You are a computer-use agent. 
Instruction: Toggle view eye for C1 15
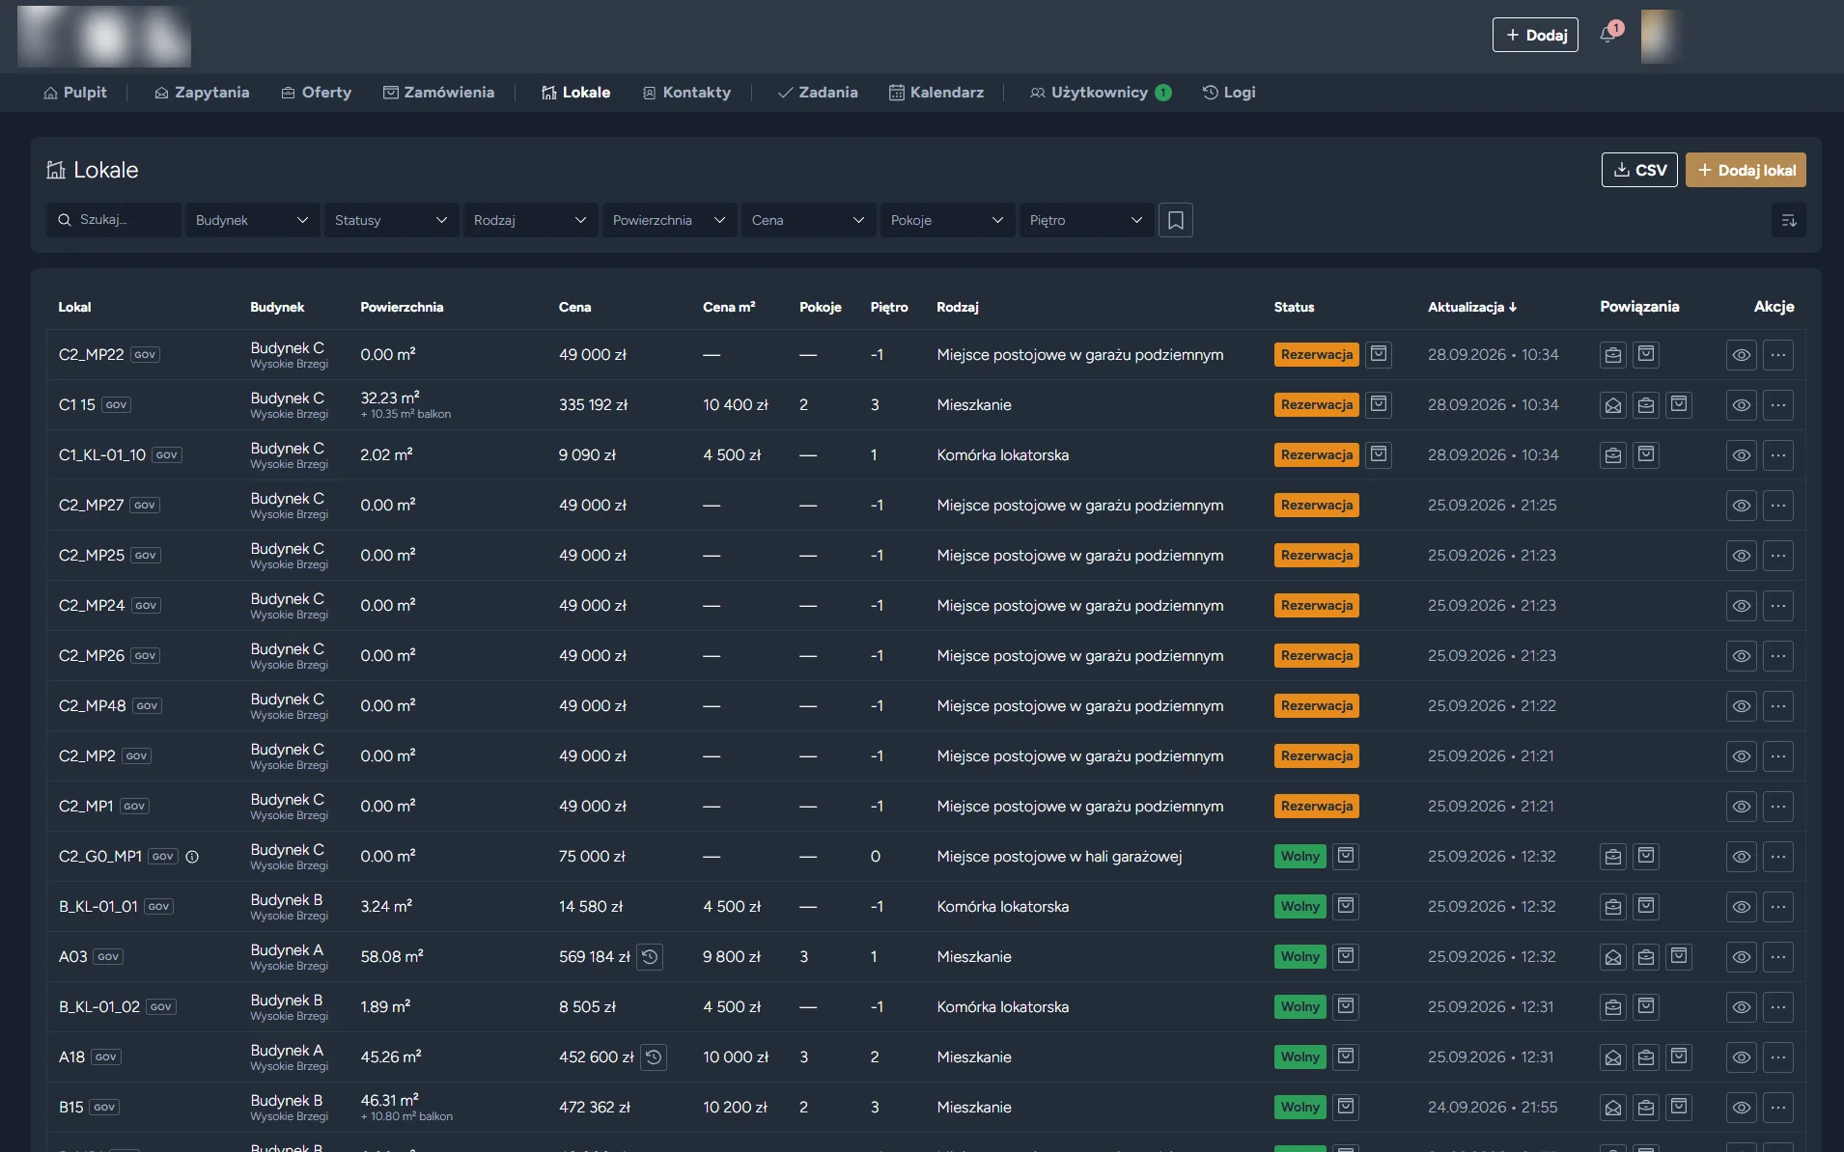point(1741,405)
